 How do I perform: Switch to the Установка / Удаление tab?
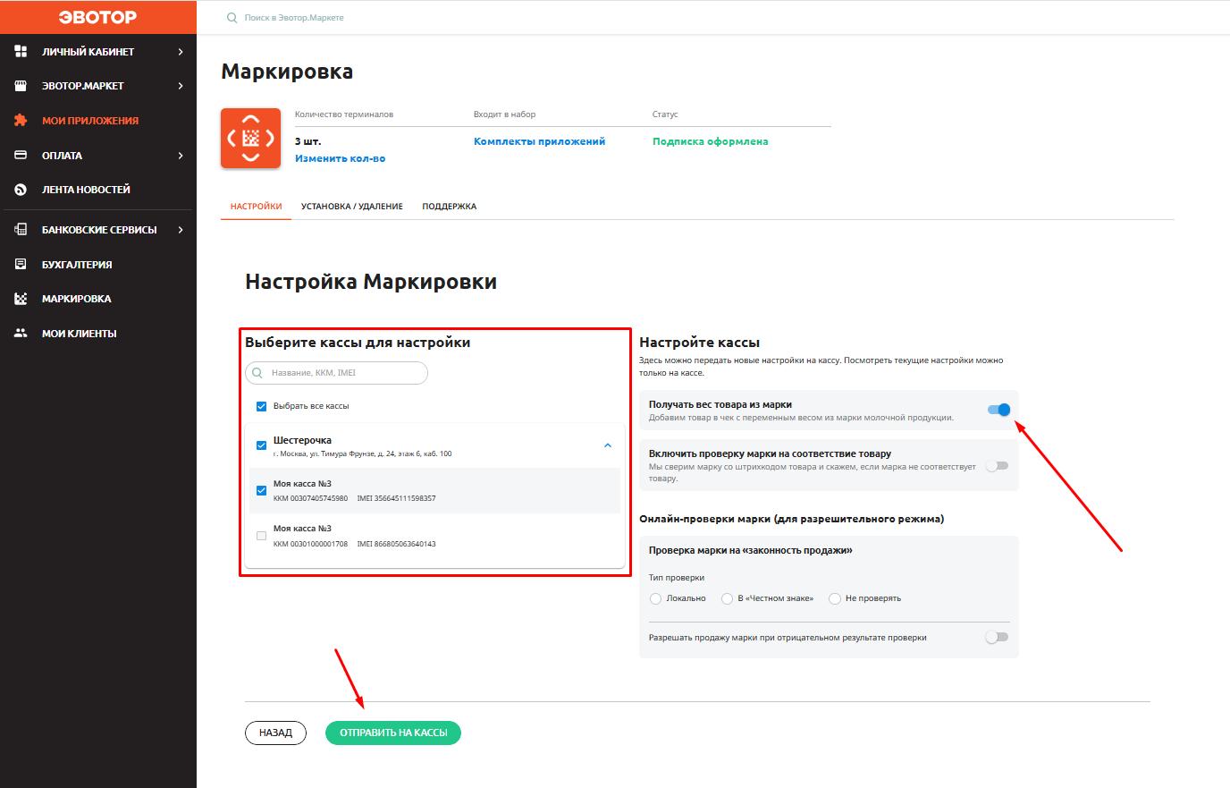352,207
